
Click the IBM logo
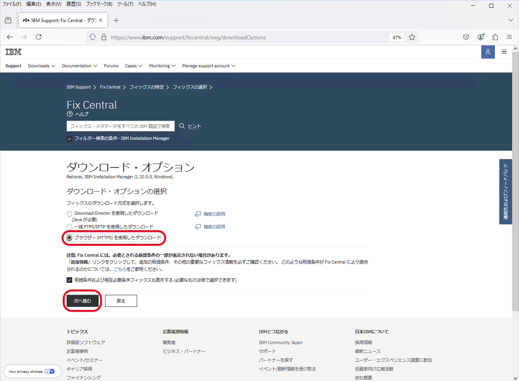pyautogui.click(x=13, y=52)
